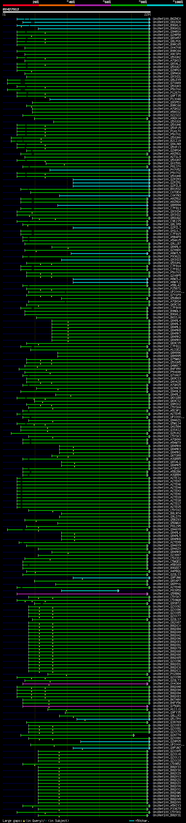Open hit UniRef100_P33679

(167, 809)
